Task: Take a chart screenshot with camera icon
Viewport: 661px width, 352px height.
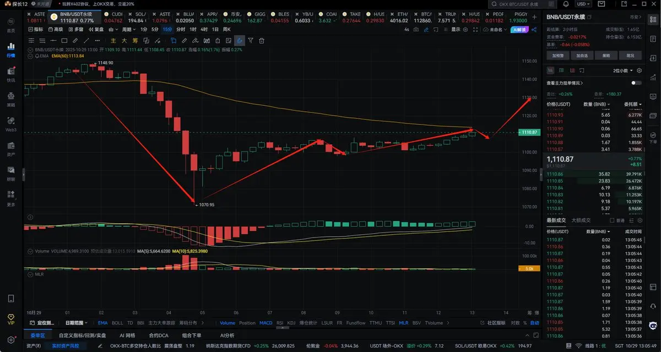Action: pos(416,30)
